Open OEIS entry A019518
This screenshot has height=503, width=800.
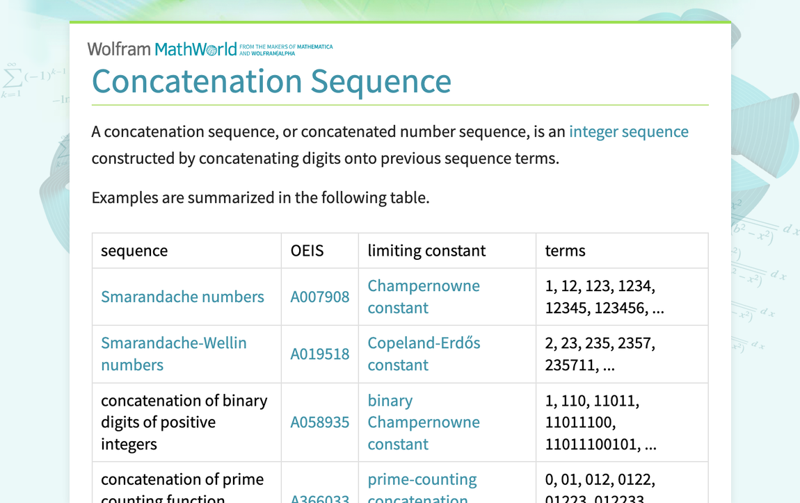[x=319, y=354]
